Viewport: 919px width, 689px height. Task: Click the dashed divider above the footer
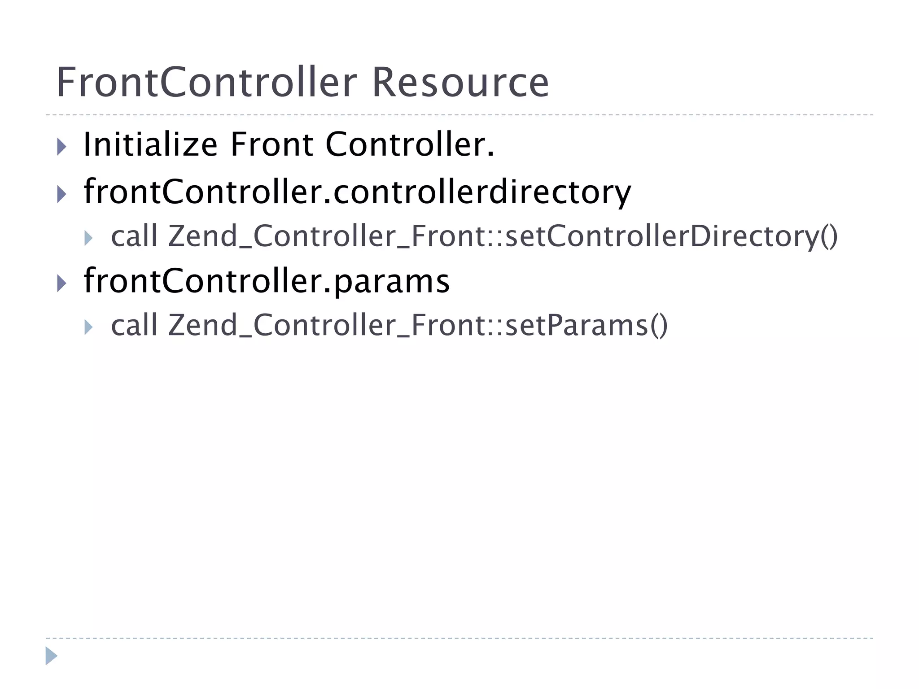(459, 638)
